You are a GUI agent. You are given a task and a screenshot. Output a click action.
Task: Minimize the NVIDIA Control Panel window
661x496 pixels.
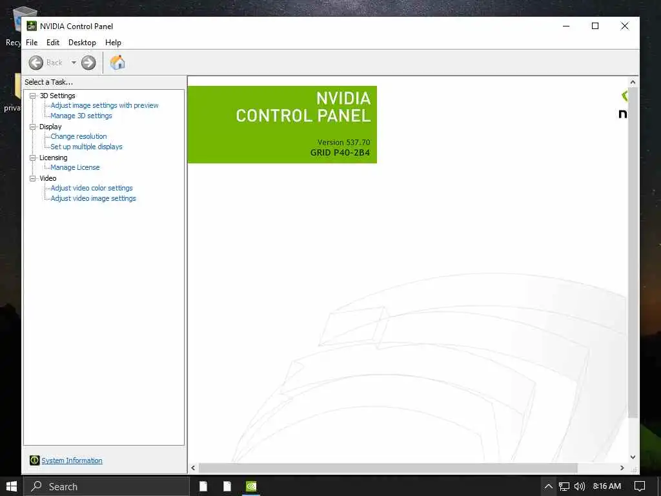(x=566, y=26)
